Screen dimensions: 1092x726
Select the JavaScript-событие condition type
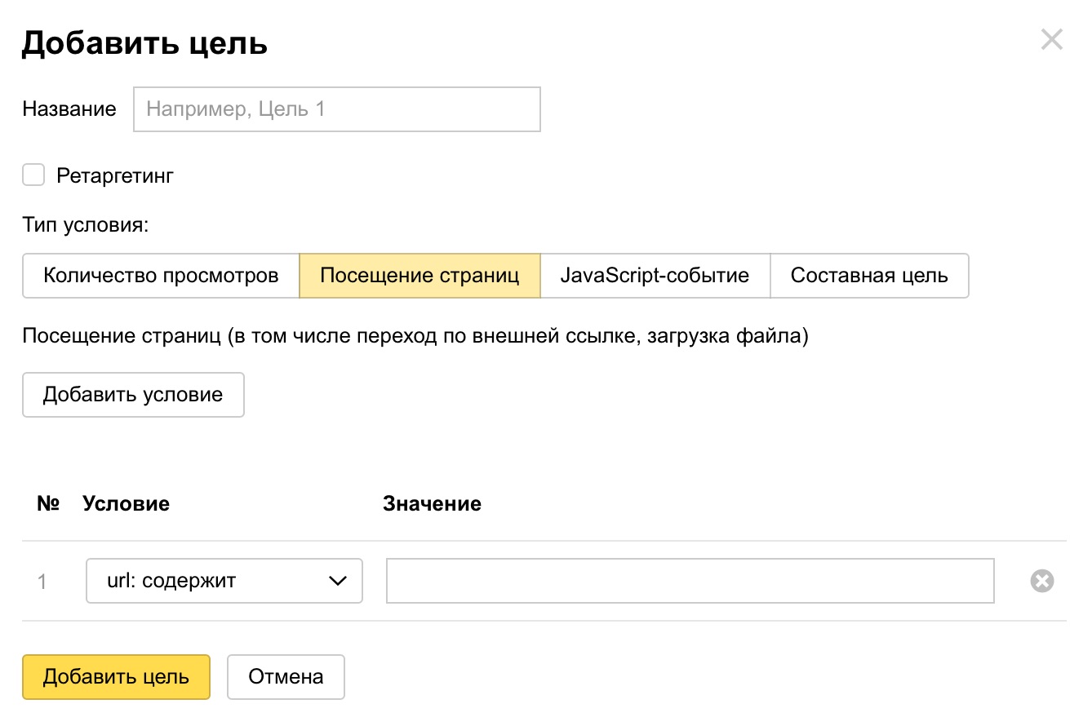[x=655, y=276]
